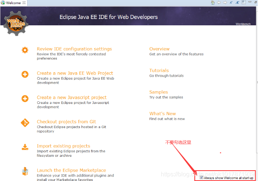Open Create a new Java EE Web Project
This screenshot has height=181, width=258.
coord(75,73)
